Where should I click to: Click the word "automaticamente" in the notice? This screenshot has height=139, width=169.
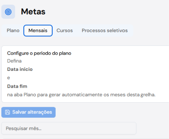[82, 95]
